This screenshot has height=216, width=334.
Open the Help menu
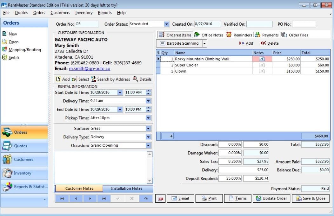pyautogui.click(x=121, y=13)
